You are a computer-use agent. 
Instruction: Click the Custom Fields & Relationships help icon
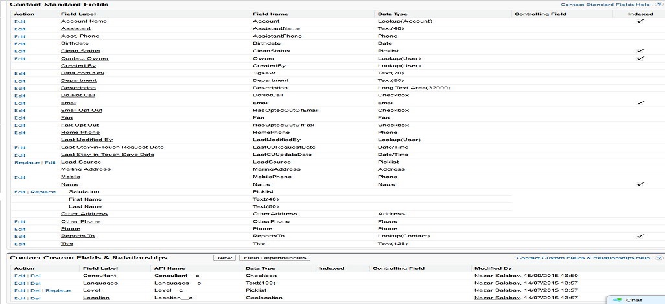coord(659,258)
